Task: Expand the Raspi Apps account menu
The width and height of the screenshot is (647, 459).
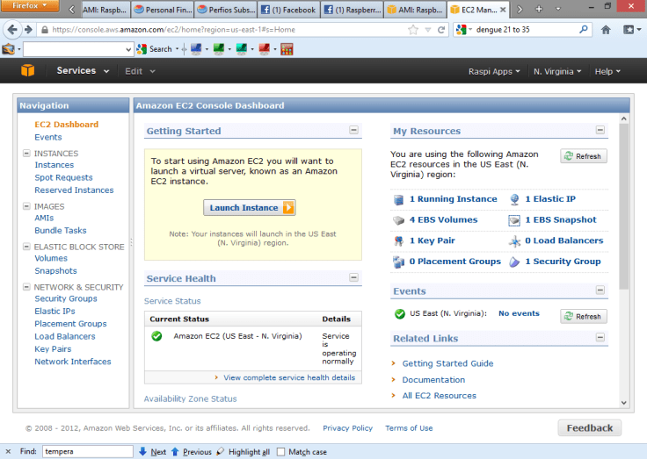Action: click(493, 71)
